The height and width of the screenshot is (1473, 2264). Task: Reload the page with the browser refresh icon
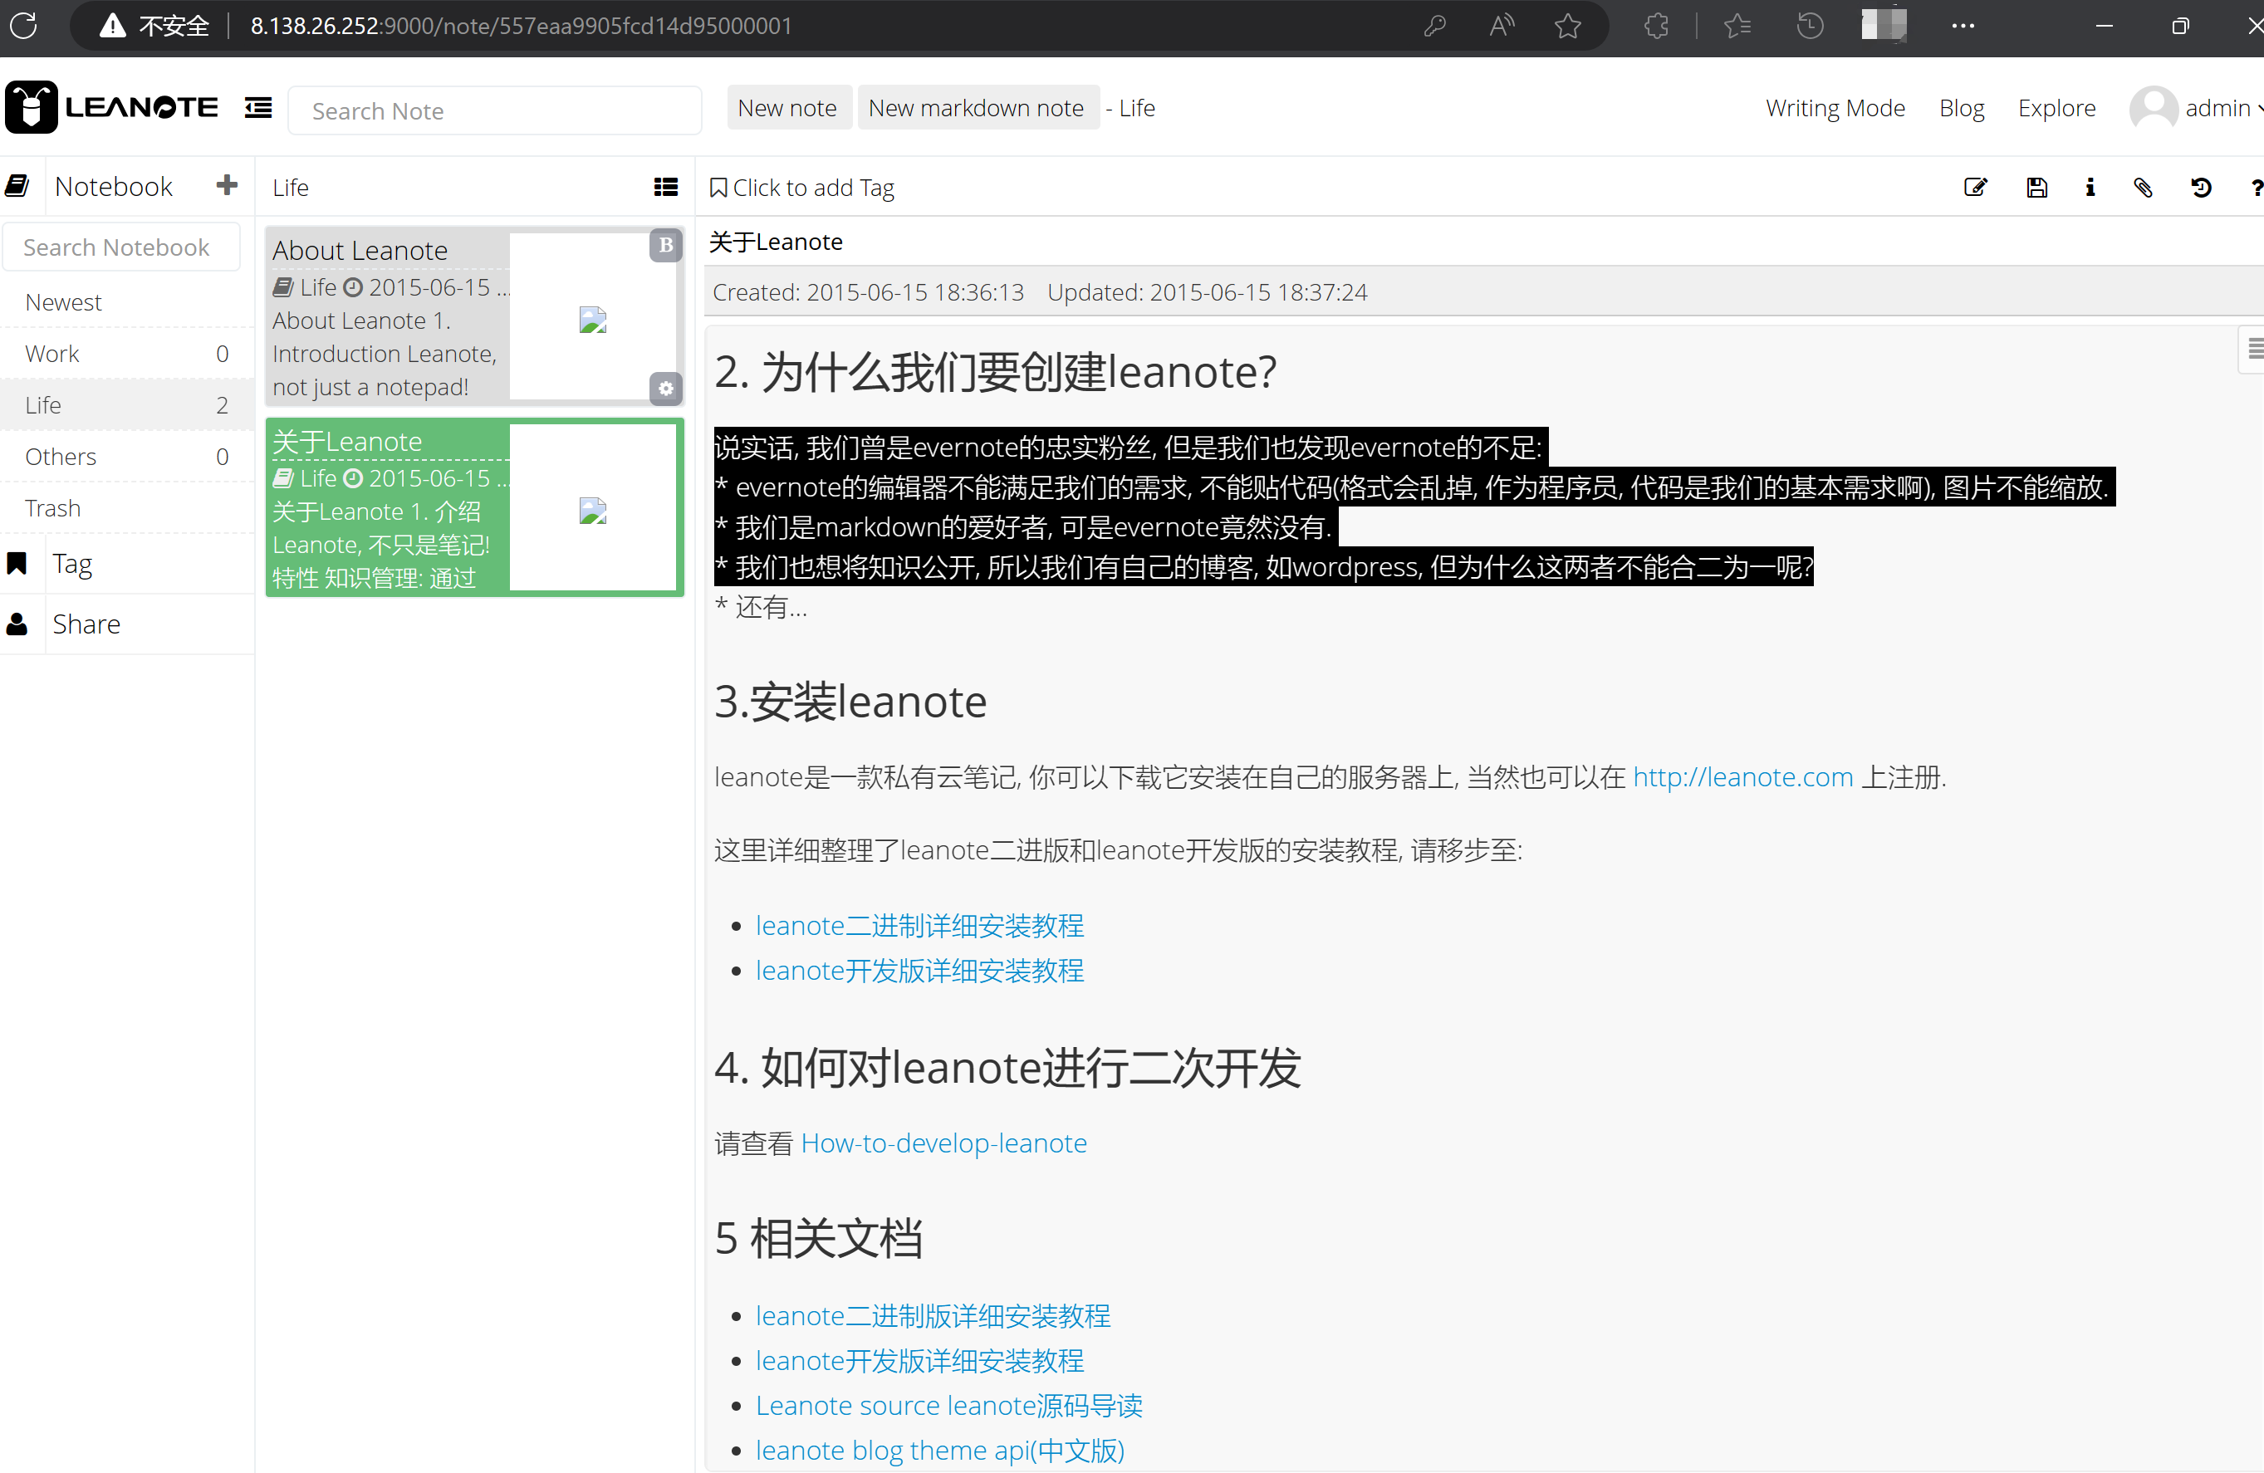point(24,26)
